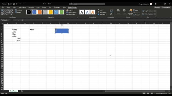Image resolution: width=172 pixels, height=96 pixels.
Task: Select the CopyRange sheet tab
Action: coord(13,91)
